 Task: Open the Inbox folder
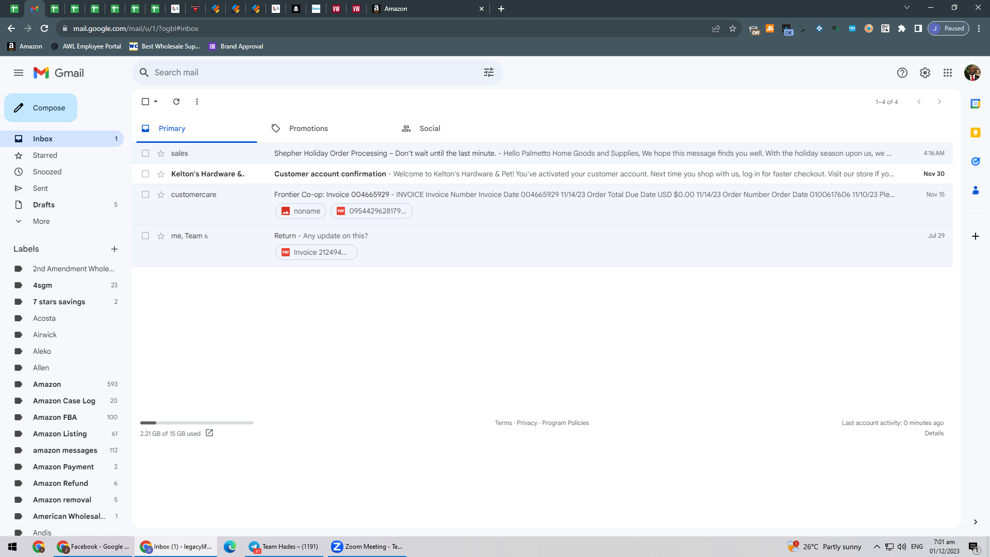(62, 139)
